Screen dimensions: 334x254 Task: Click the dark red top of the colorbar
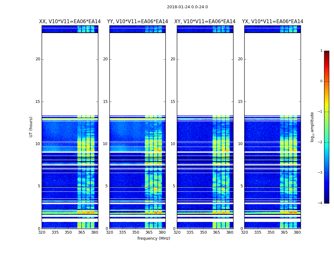coord(326,52)
